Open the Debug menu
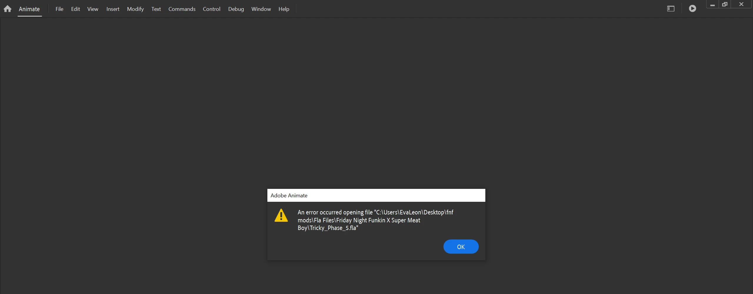The height and width of the screenshot is (294, 753). click(236, 9)
